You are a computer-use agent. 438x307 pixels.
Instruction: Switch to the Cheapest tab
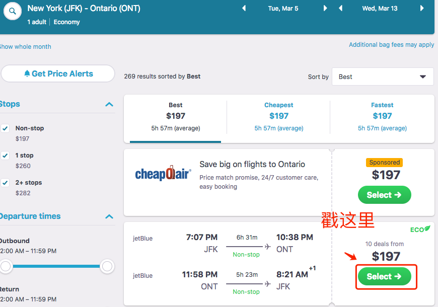(278, 116)
